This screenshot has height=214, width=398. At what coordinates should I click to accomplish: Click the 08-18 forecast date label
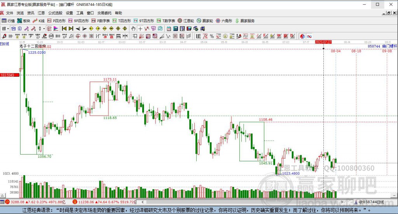tap(356, 51)
